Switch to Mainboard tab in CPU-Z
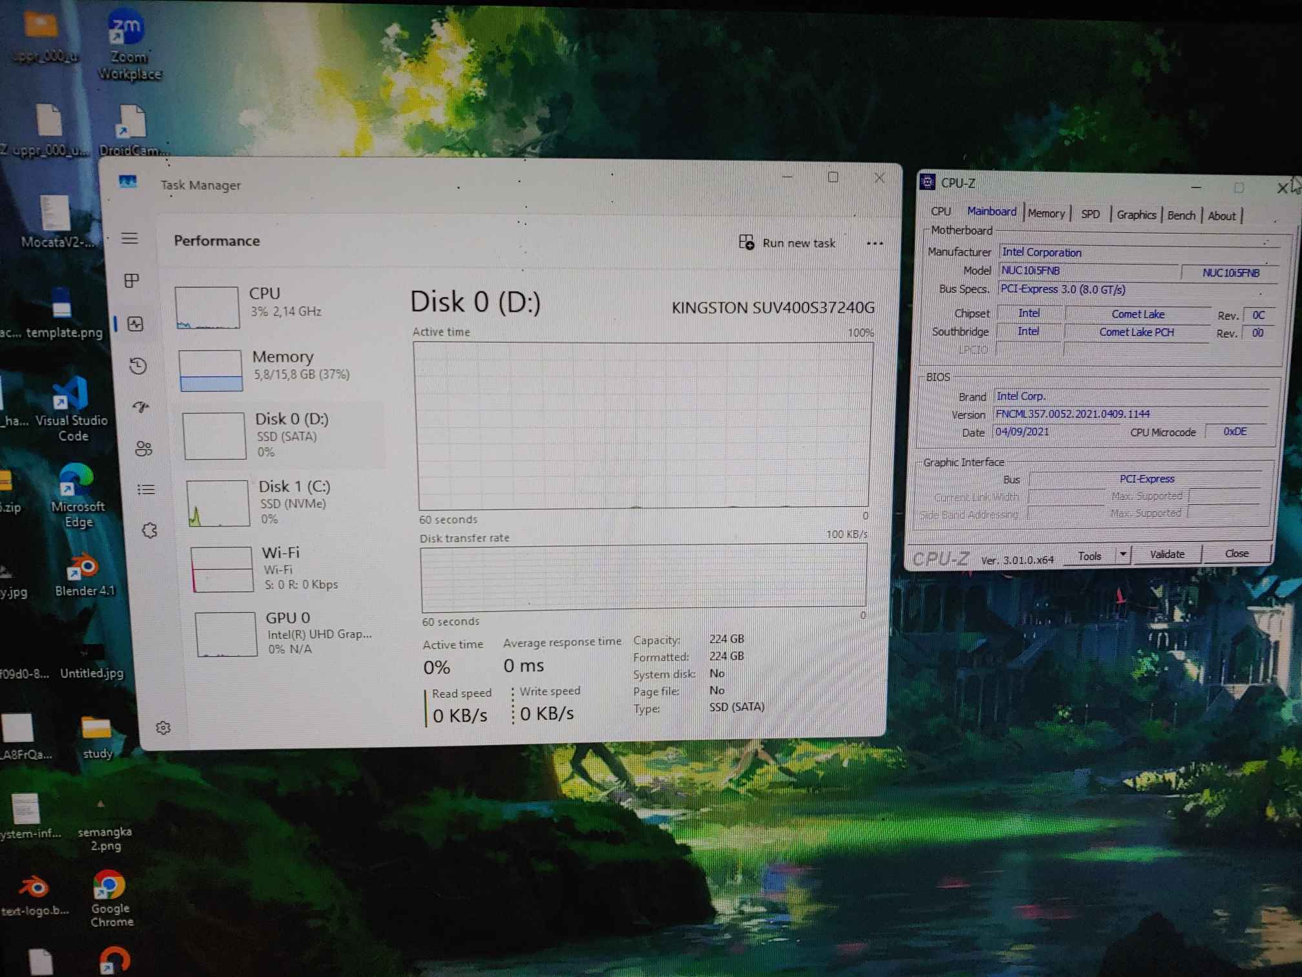This screenshot has height=977, width=1302. tap(991, 211)
